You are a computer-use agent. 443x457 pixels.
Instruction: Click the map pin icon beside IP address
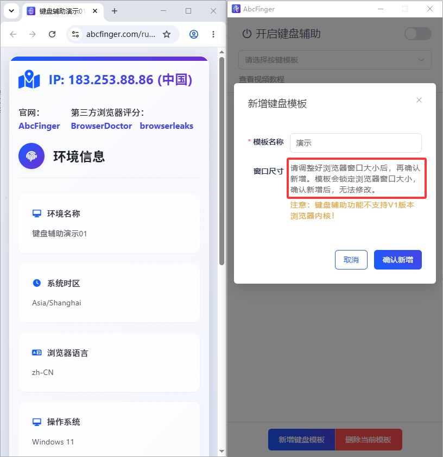click(29, 79)
